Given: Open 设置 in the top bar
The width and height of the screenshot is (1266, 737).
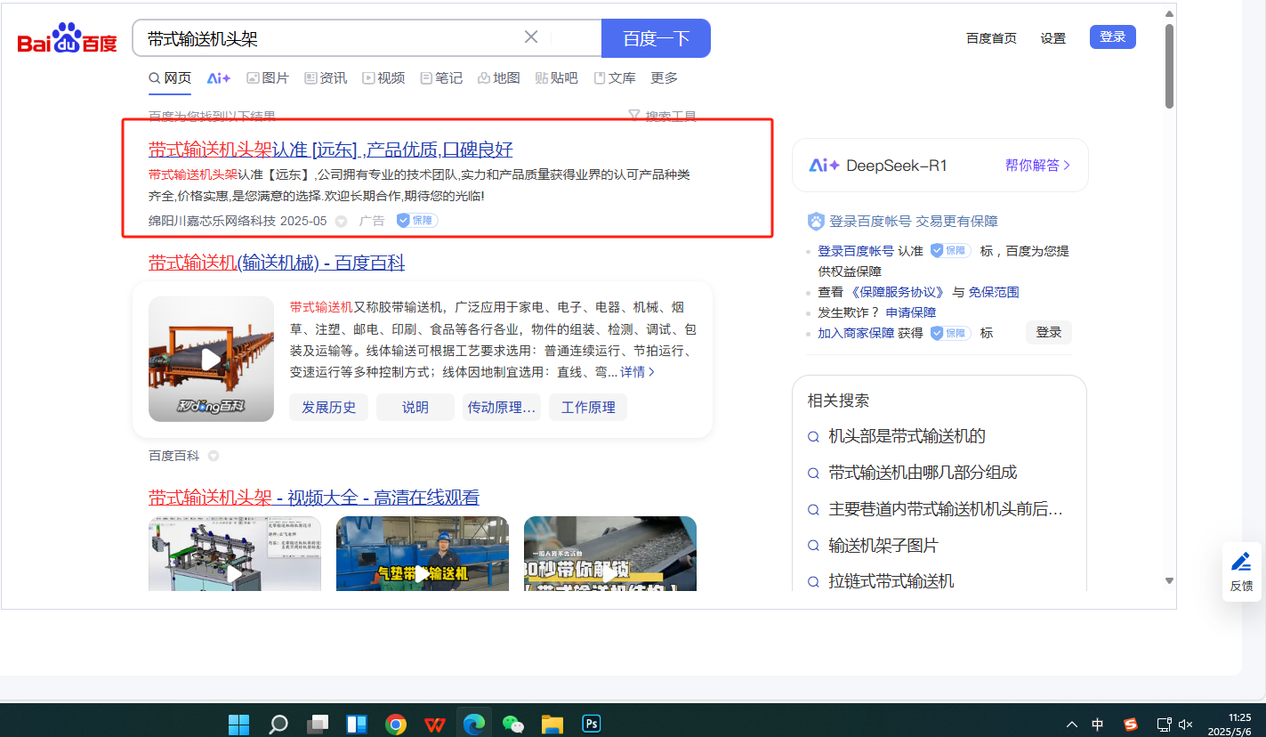Looking at the screenshot, I should (x=1053, y=38).
